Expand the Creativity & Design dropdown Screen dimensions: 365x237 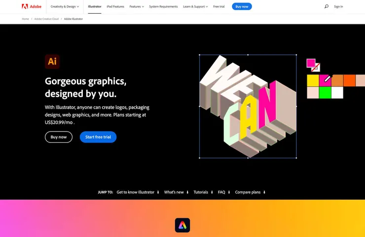pyautogui.click(x=65, y=6)
